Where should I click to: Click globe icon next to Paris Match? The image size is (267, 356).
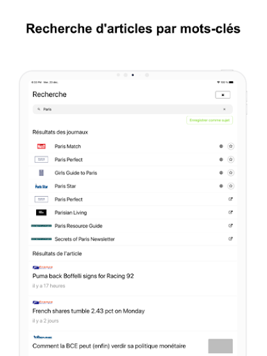point(221,146)
